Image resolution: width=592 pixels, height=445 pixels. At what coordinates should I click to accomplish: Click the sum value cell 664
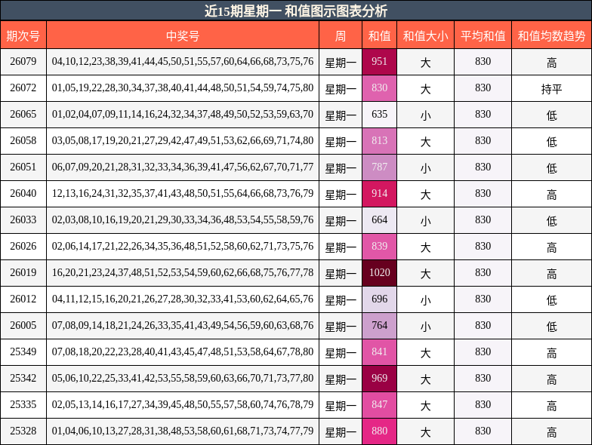[379, 220]
